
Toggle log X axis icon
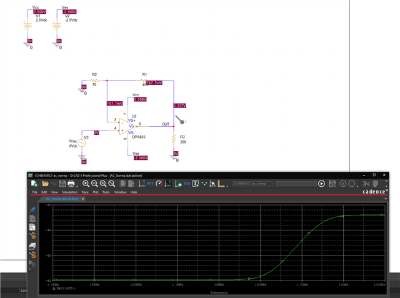click(167, 184)
